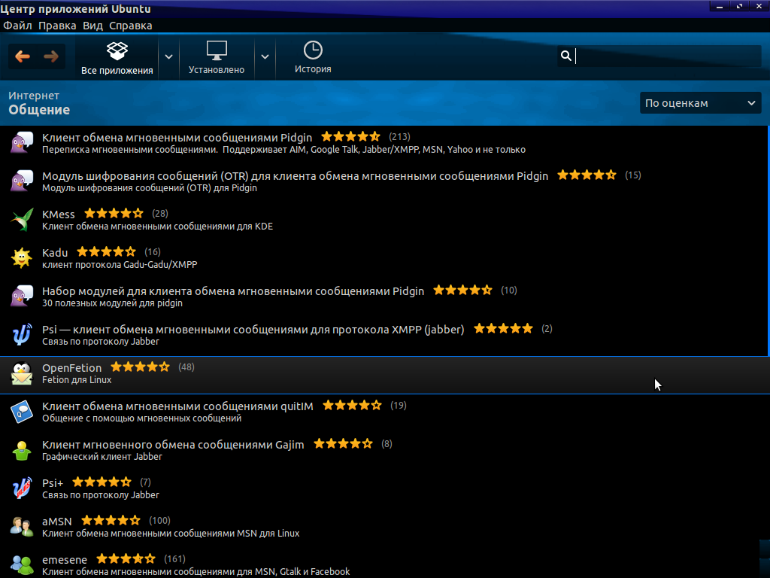Click the Pidgin module set icon

(22, 297)
